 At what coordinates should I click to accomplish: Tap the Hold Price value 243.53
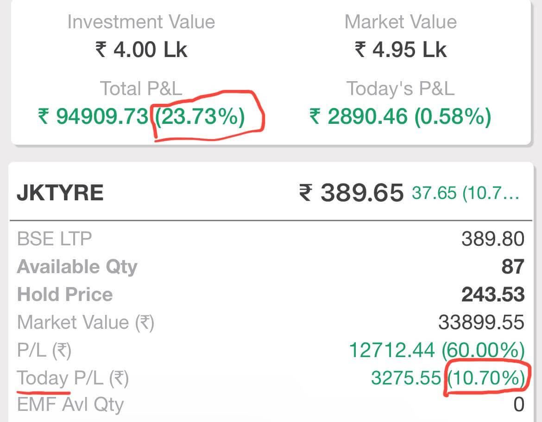coord(493,294)
